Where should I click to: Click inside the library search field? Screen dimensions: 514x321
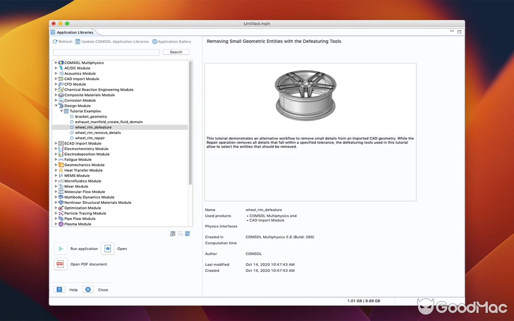106,52
